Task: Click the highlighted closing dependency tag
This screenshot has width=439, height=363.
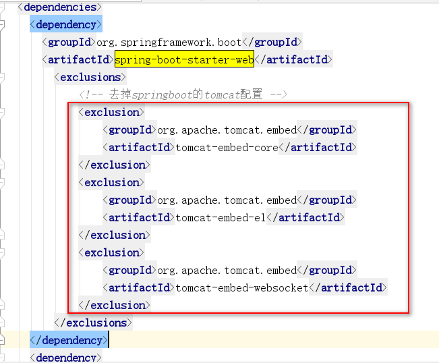Action: coord(69,340)
